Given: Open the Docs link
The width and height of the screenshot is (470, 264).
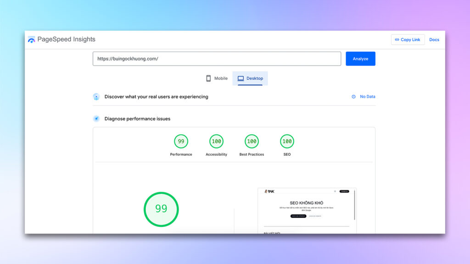Looking at the screenshot, I should (x=434, y=39).
